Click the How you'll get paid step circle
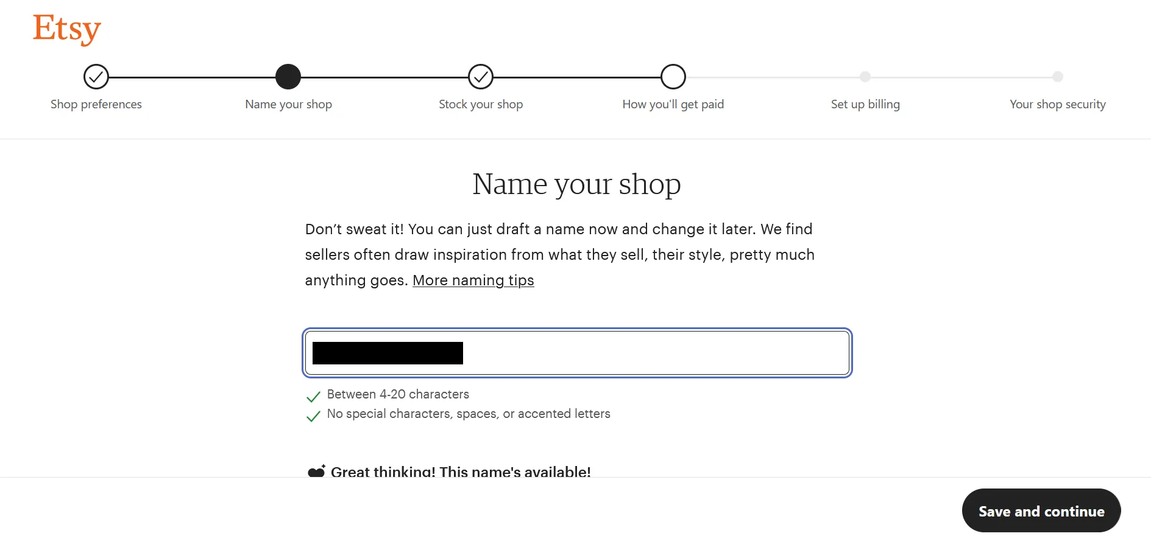This screenshot has width=1151, height=539. click(673, 77)
